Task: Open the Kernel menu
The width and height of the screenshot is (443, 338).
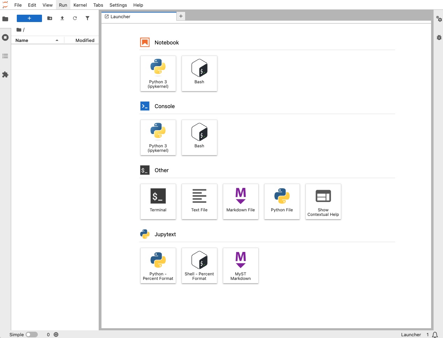Action: coord(80,5)
